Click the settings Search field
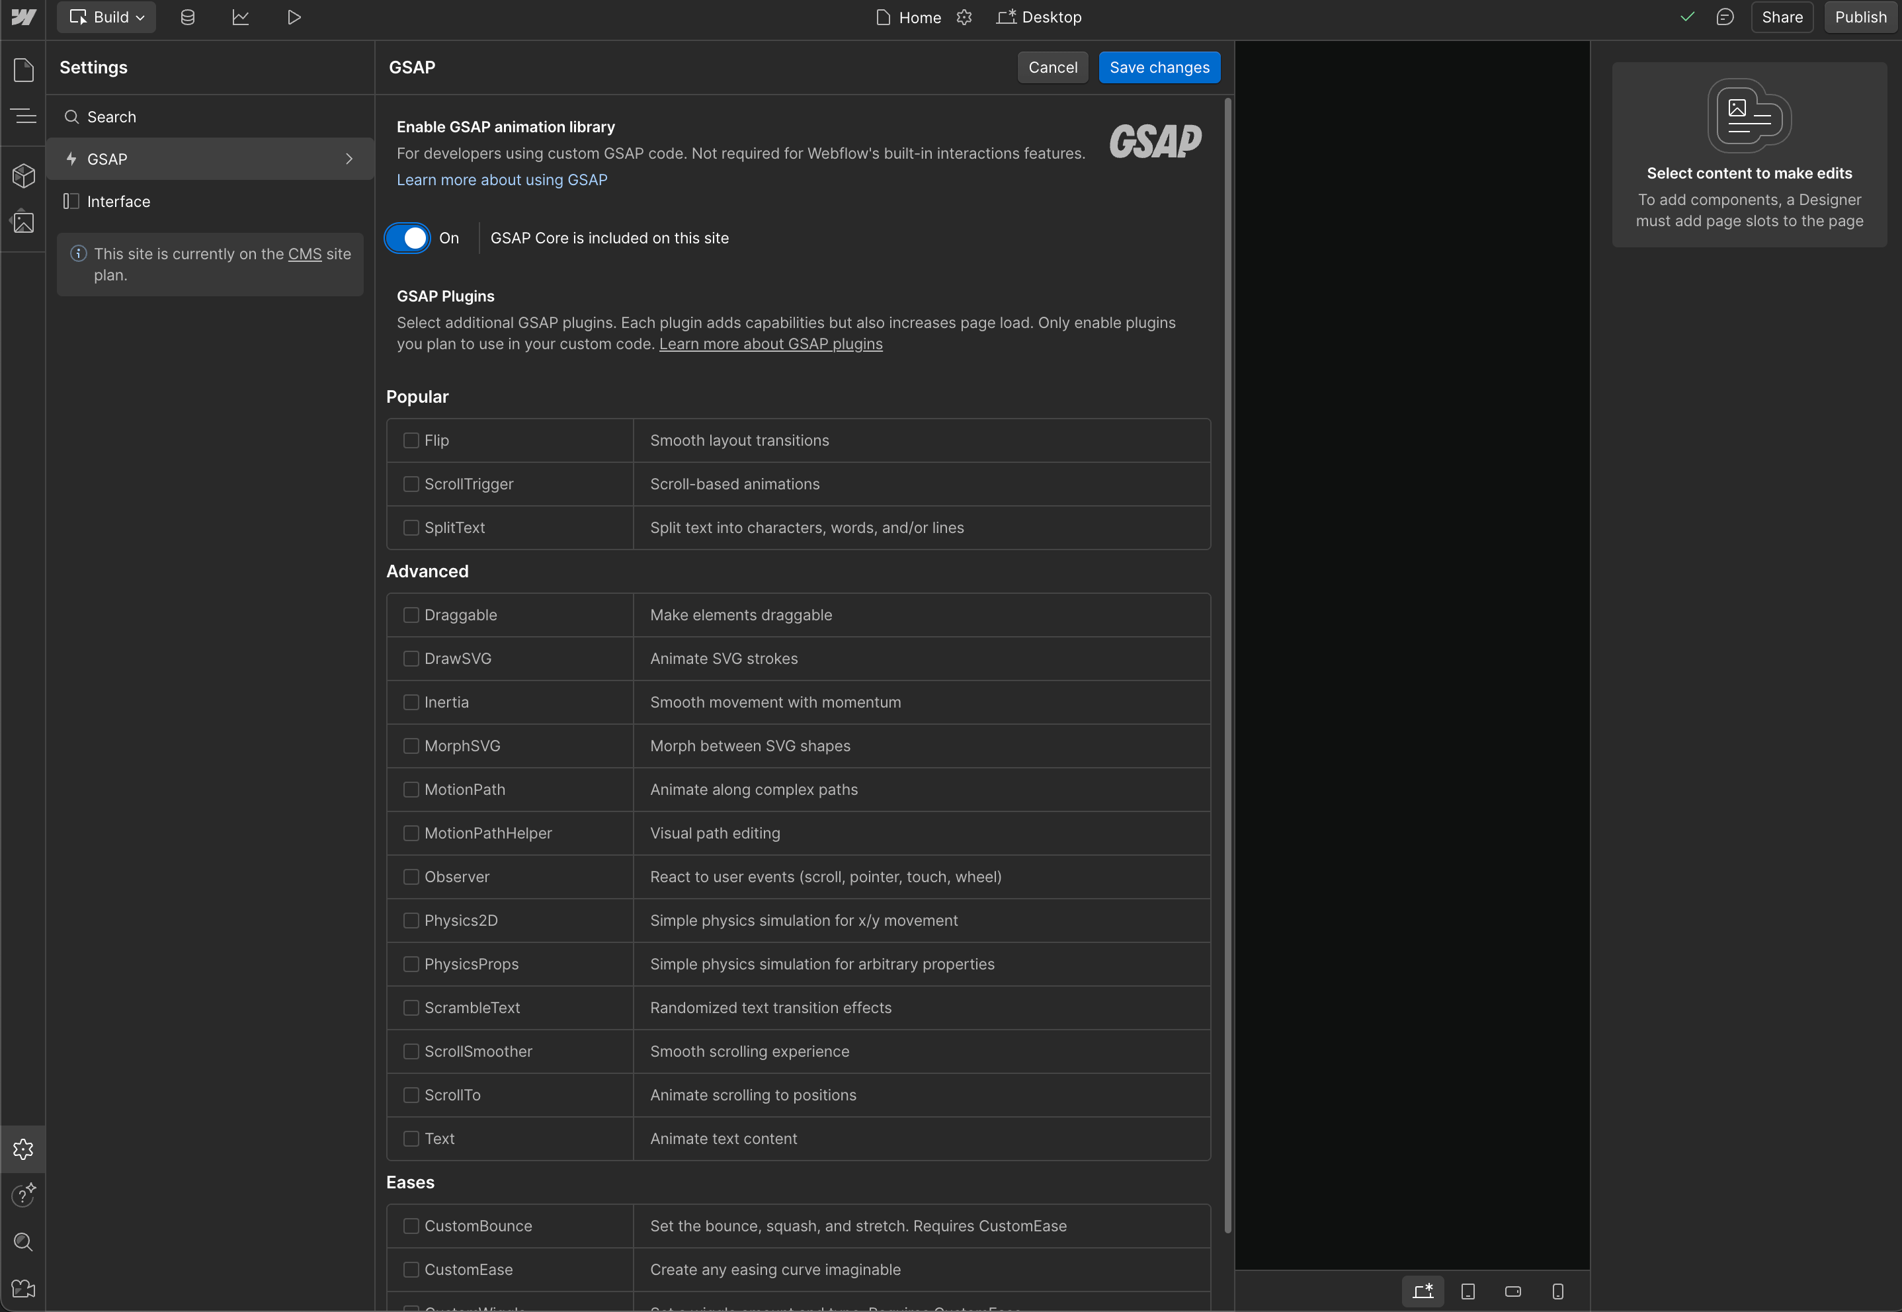The width and height of the screenshot is (1902, 1312). coord(210,117)
